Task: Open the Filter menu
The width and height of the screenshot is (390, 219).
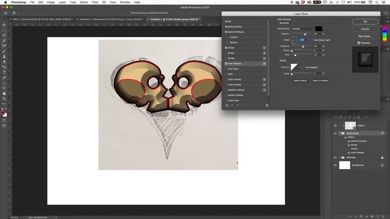Action: click(x=95, y=2)
